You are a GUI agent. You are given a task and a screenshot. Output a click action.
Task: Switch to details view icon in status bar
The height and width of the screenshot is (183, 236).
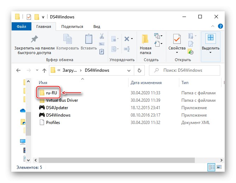(211, 167)
